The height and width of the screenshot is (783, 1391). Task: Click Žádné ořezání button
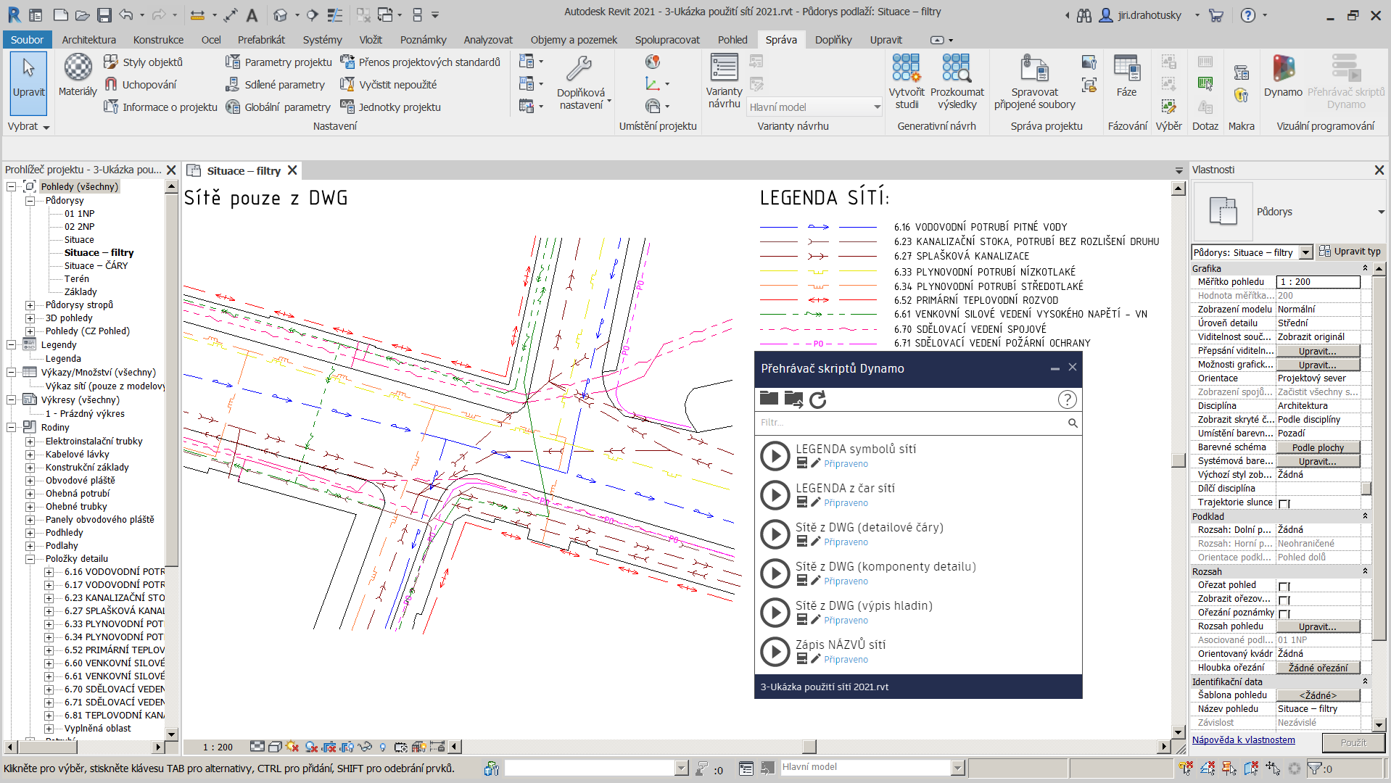(1318, 668)
